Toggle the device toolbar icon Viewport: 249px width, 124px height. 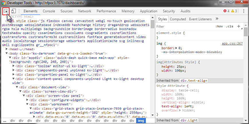coord(13,11)
